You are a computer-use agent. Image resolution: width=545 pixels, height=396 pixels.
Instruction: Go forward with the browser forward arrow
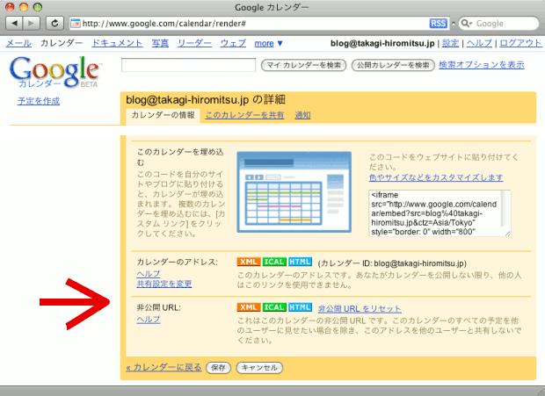32,23
